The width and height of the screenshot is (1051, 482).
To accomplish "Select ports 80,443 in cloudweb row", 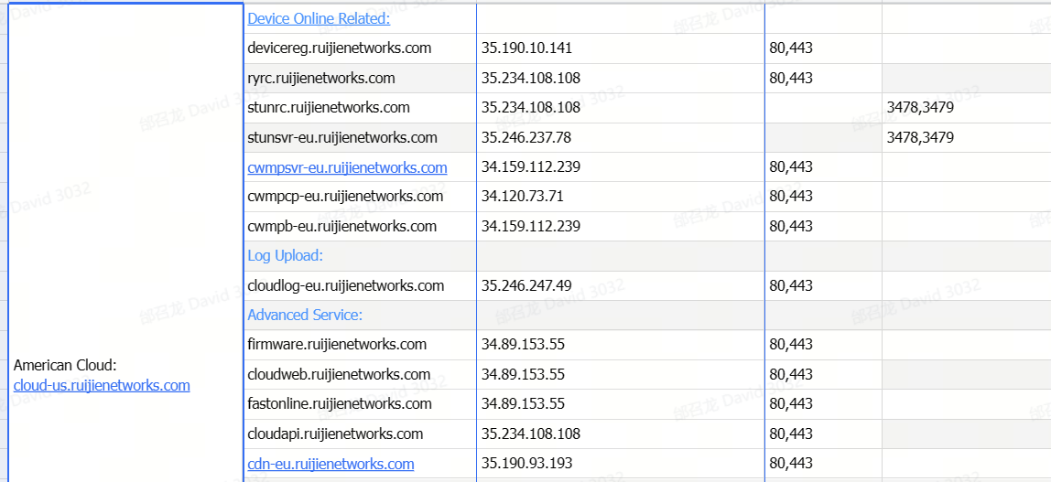I will (x=792, y=374).
